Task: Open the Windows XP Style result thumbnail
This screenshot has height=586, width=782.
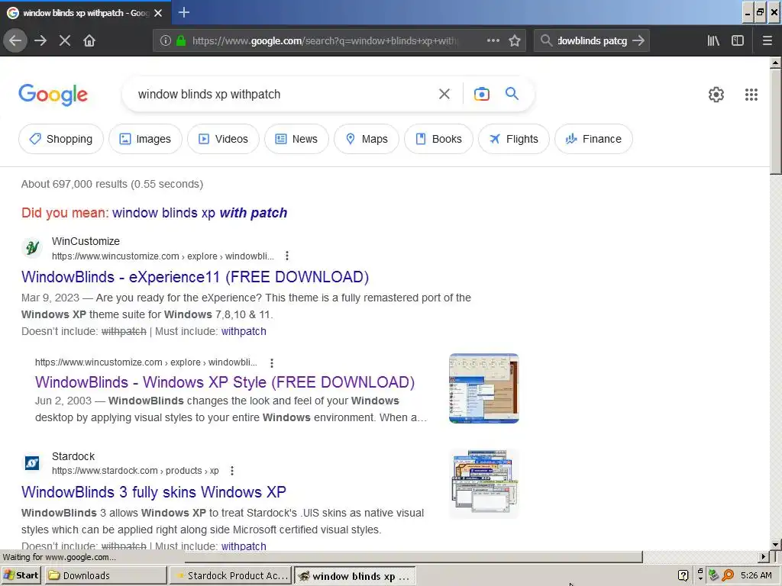Action: [483, 388]
